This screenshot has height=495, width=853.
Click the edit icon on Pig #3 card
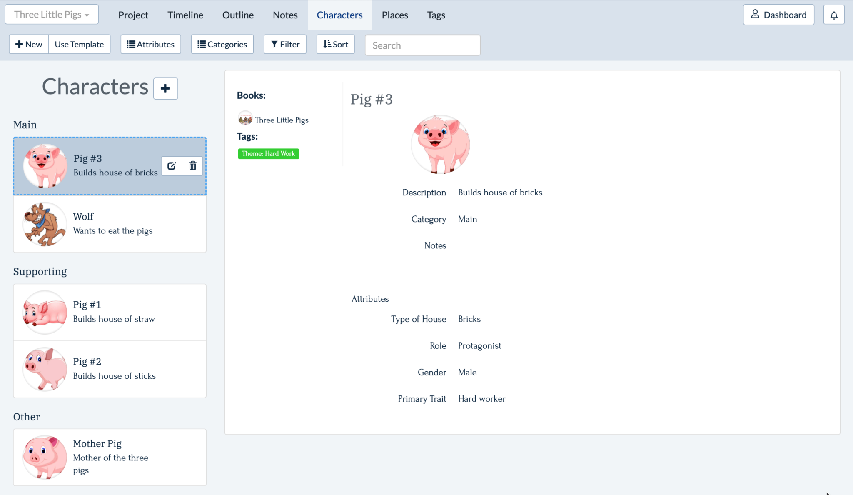pos(172,166)
